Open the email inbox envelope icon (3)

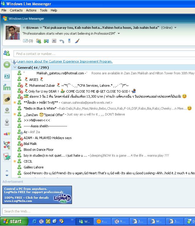pos(28,41)
